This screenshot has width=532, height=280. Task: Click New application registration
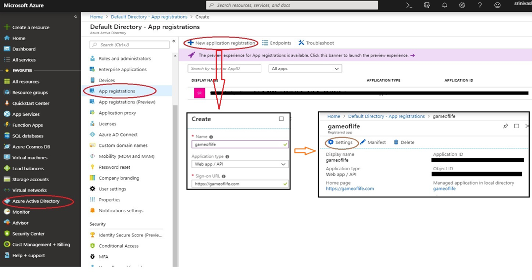pos(221,43)
